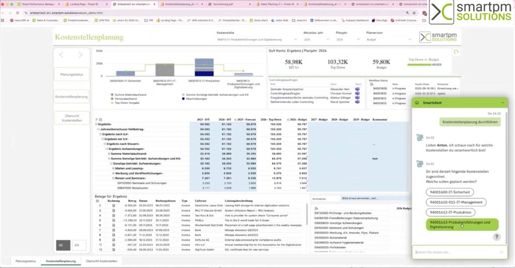
Task: Select chat option 94001600-IT-Sicherheit
Action: click(450, 192)
